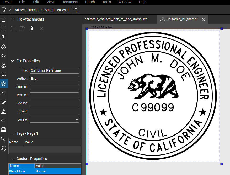This screenshot has width=230, height=175.
Task: Collapse the File Properties section
Action: [12, 61]
